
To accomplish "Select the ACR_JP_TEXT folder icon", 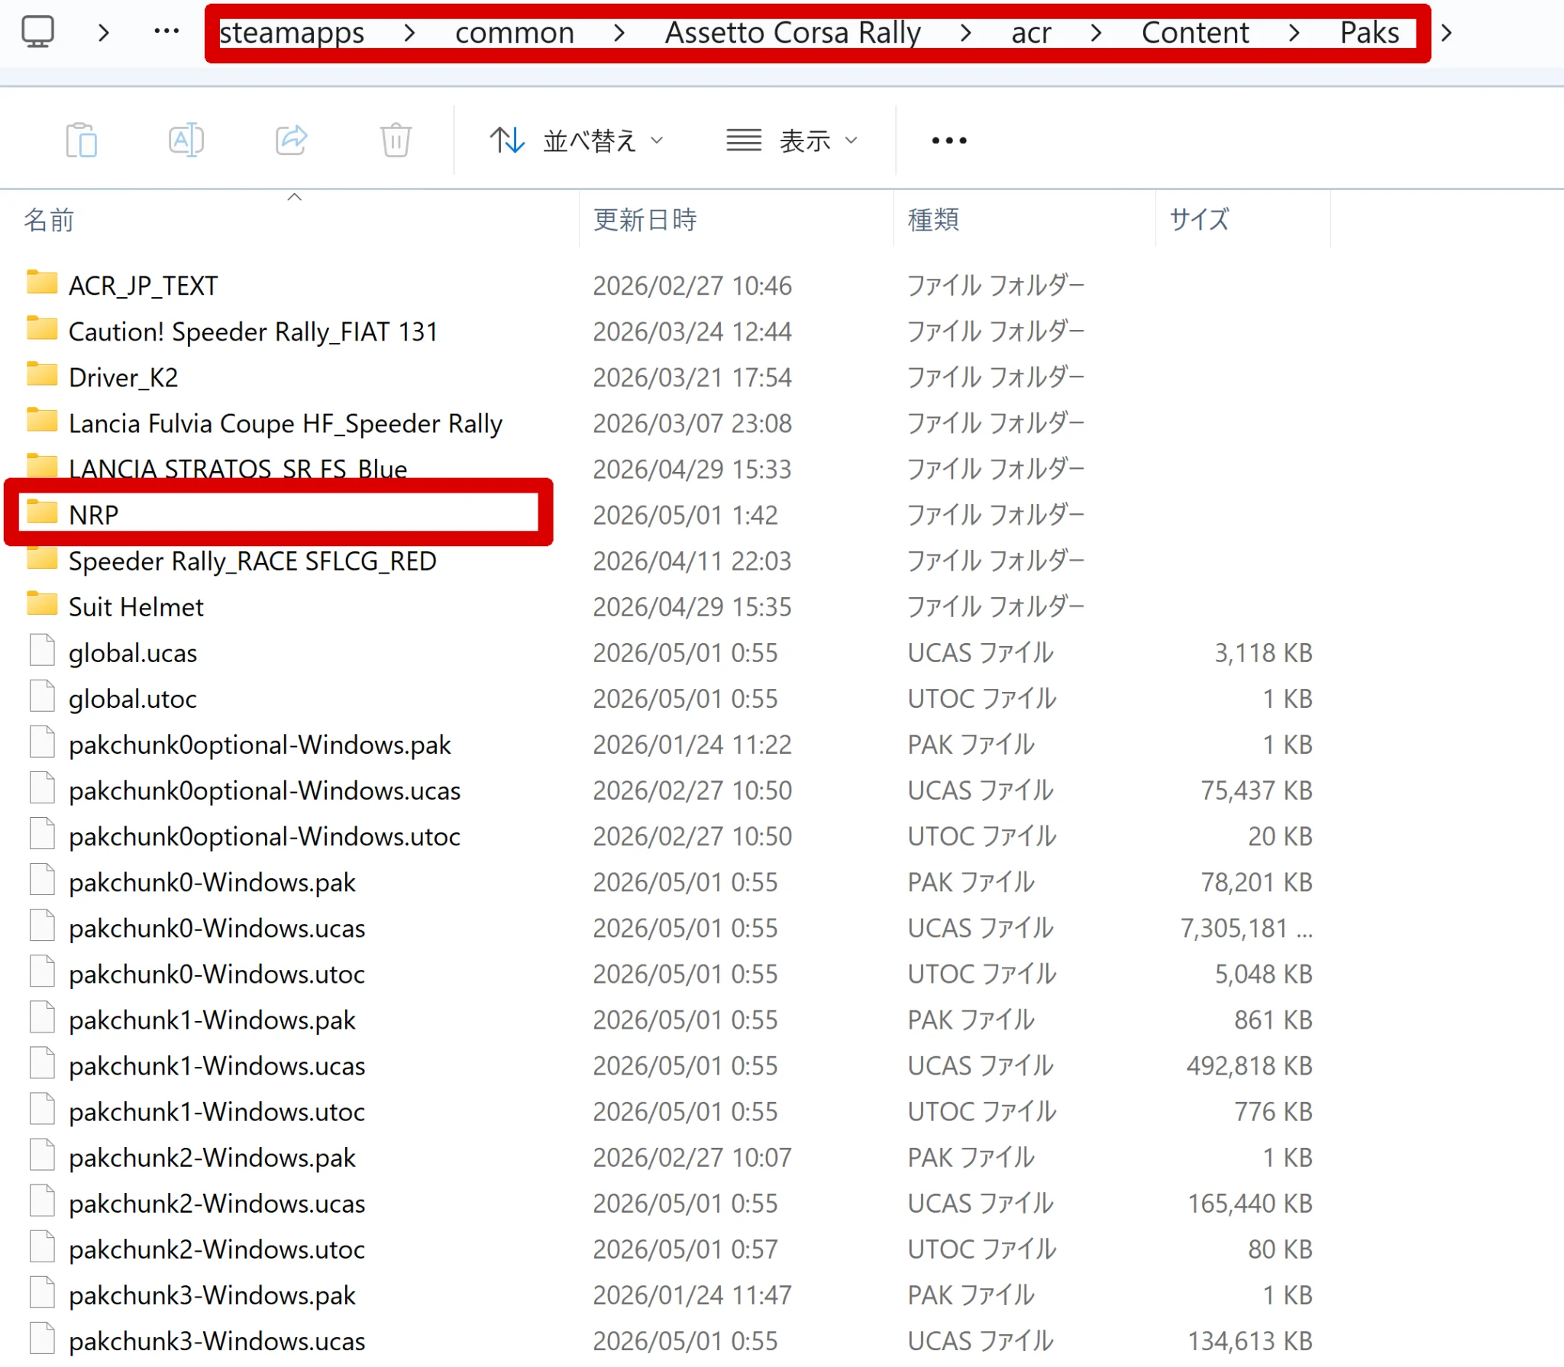I will [x=42, y=283].
